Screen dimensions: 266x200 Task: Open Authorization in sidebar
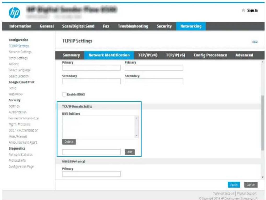click(18, 112)
